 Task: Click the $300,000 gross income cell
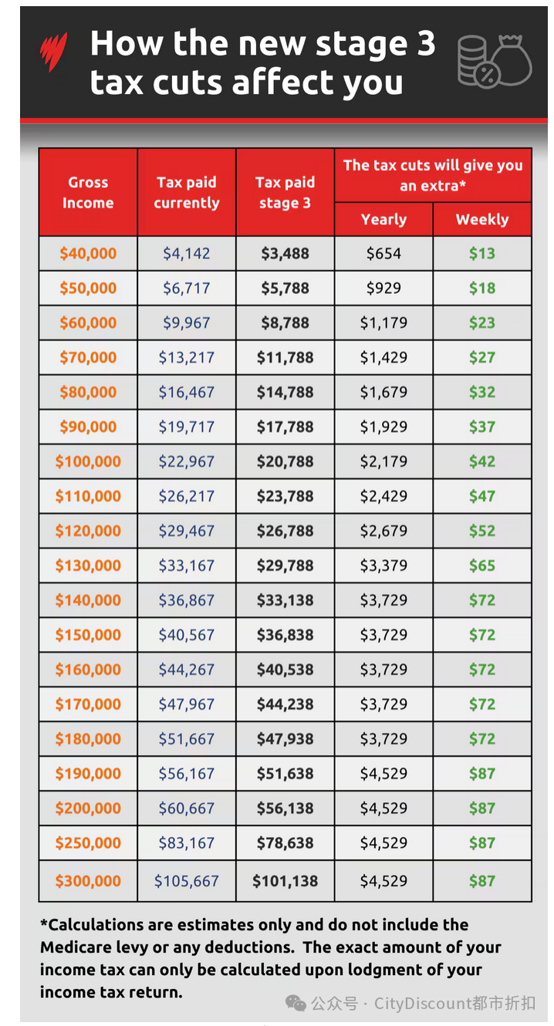point(88,881)
